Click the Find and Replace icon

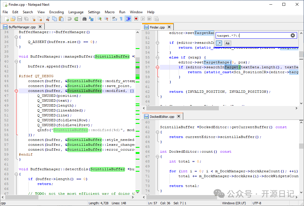(91, 19)
